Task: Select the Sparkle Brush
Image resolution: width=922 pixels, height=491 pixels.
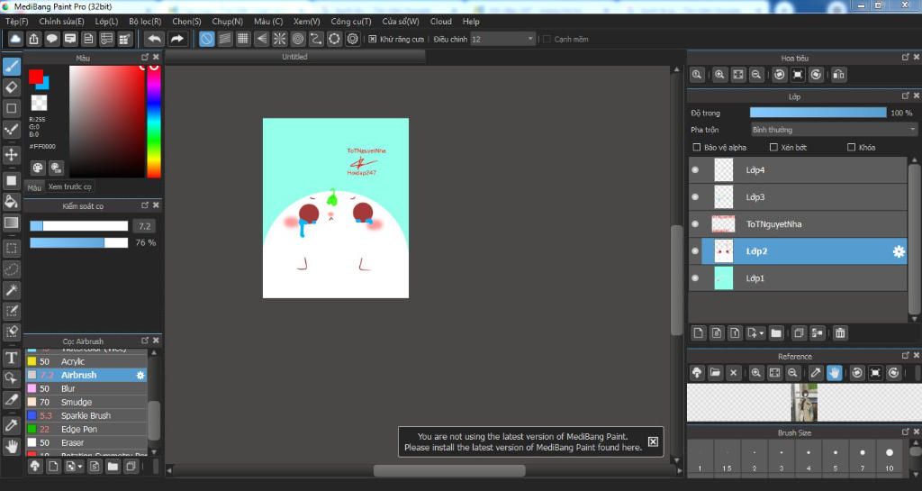Action: click(x=86, y=415)
